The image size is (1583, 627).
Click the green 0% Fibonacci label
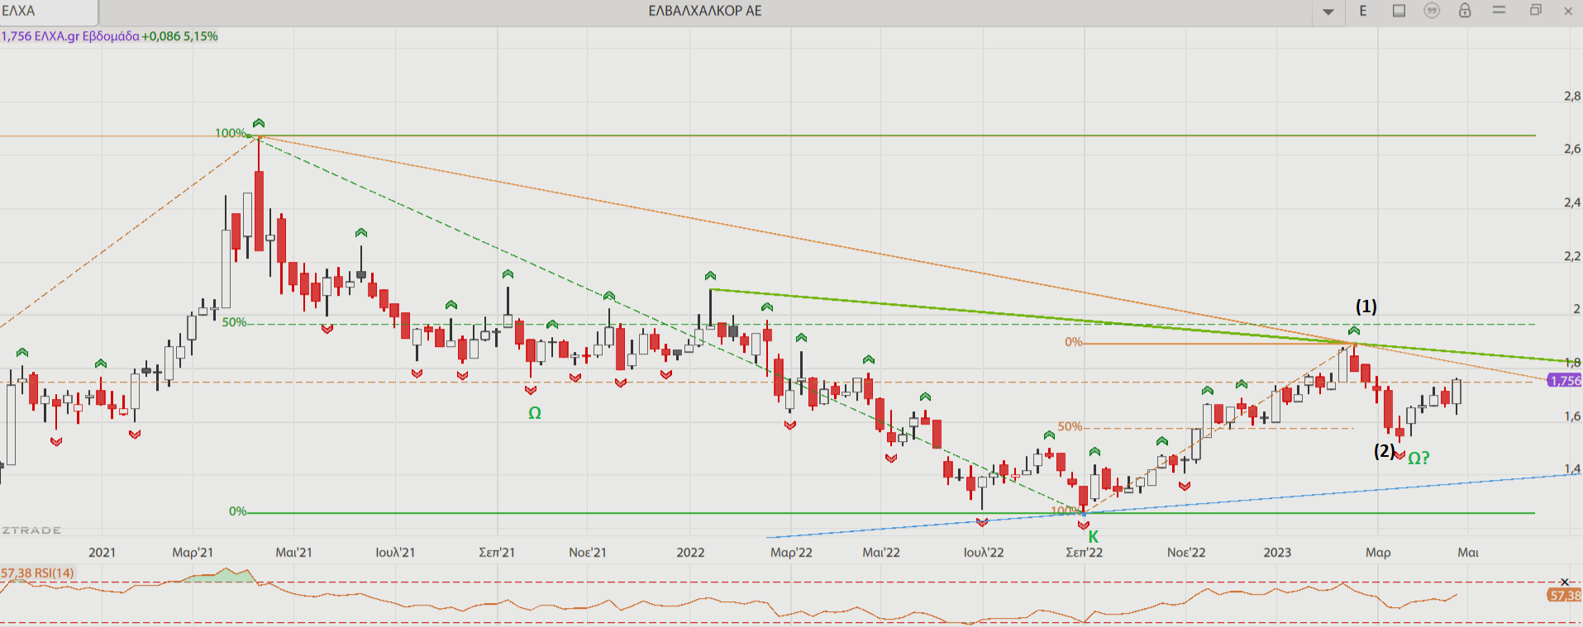tap(238, 511)
